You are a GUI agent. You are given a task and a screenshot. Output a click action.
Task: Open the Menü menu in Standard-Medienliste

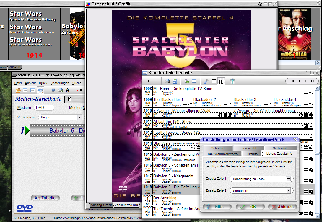tap(152, 81)
